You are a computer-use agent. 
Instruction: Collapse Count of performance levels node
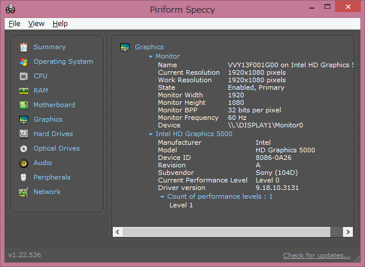tap(162, 197)
